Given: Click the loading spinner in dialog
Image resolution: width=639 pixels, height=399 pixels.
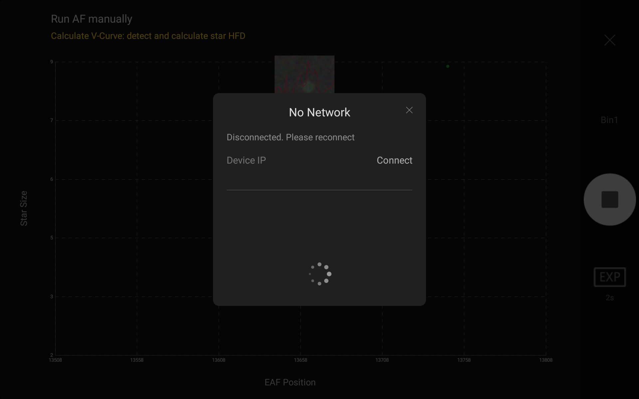Looking at the screenshot, I should tap(319, 274).
